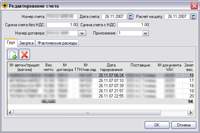
Task: Switch to the Груз tab
Action: tap(11, 43)
